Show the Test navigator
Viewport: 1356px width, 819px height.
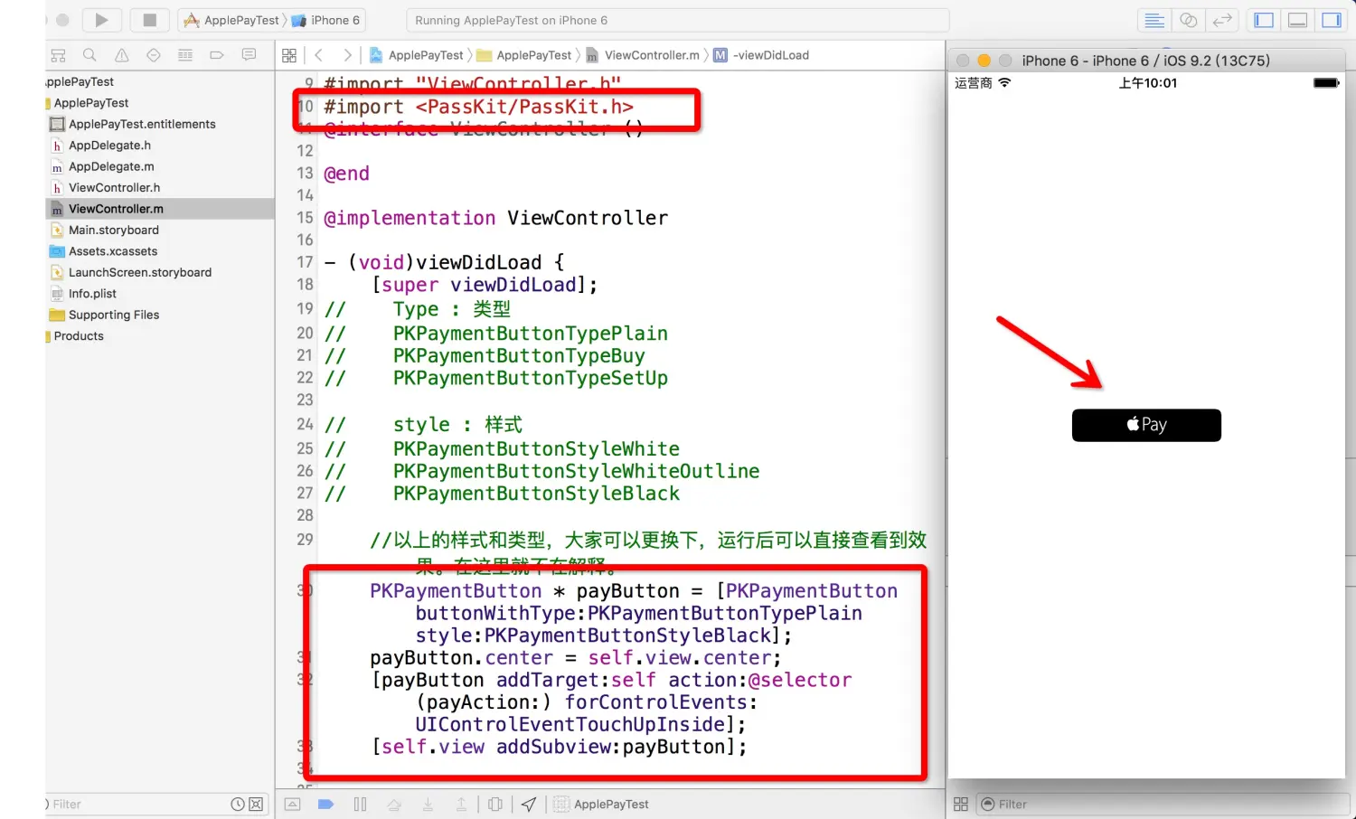pyautogui.click(x=153, y=55)
